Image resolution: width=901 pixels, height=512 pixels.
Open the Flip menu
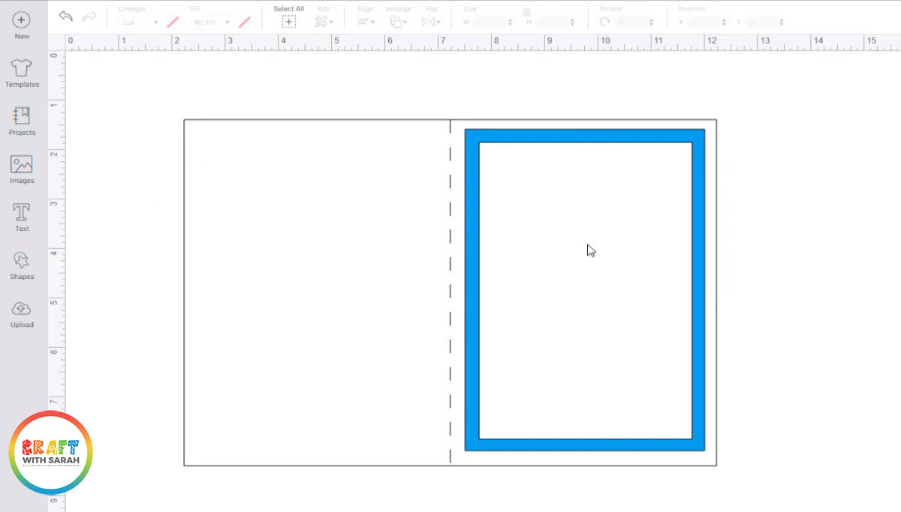pos(430,22)
